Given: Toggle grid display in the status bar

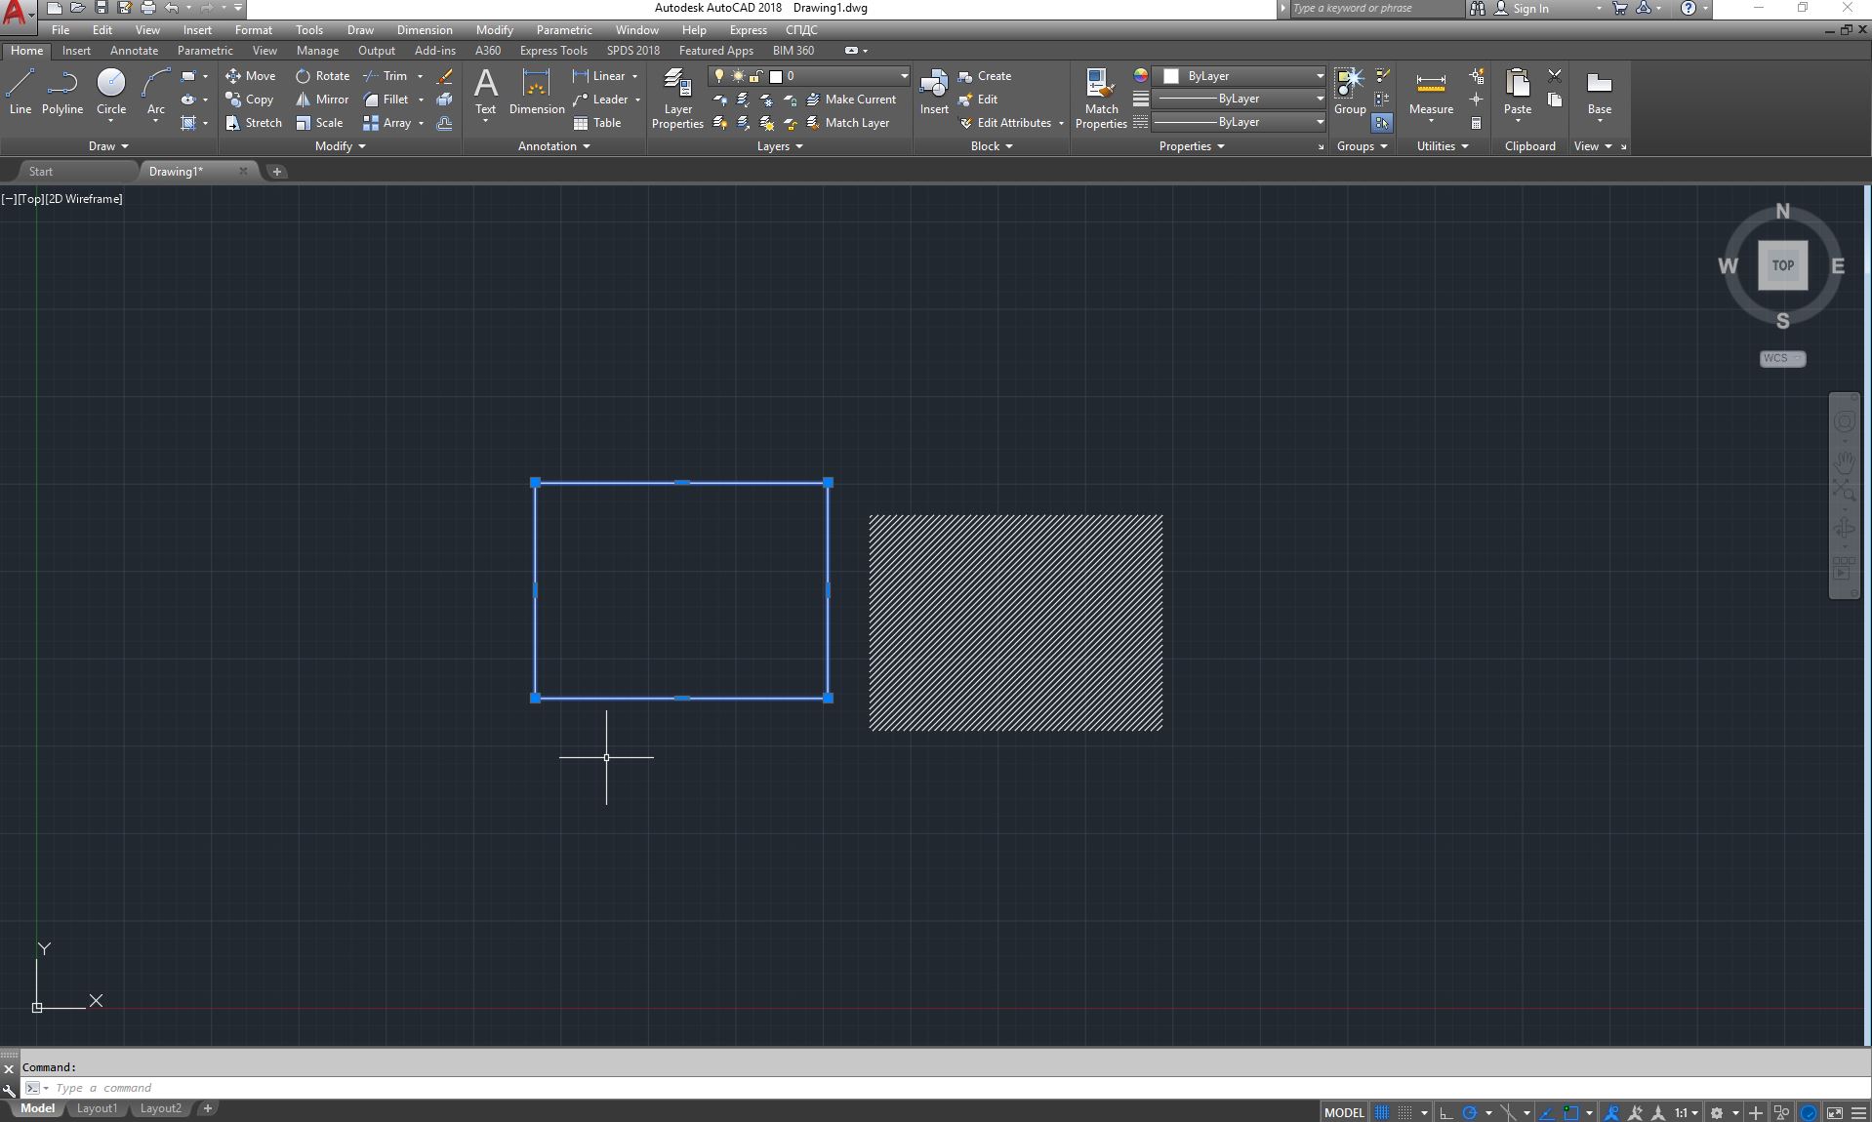Looking at the screenshot, I should click(1383, 1112).
